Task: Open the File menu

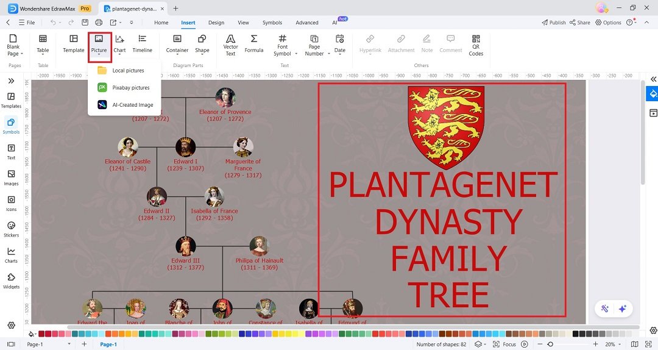Action: (26, 23)
